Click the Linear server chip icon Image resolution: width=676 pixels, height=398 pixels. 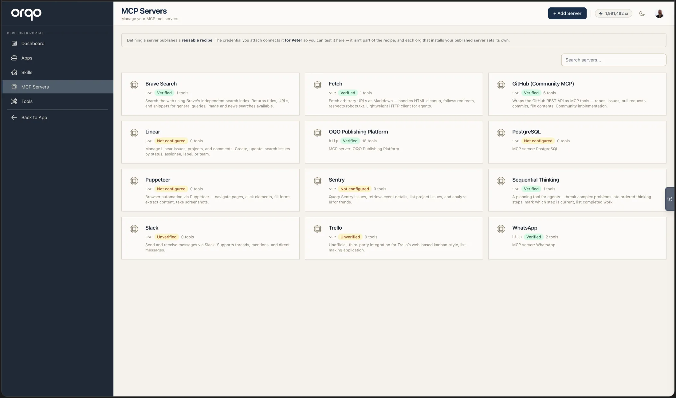coord(134,133)
